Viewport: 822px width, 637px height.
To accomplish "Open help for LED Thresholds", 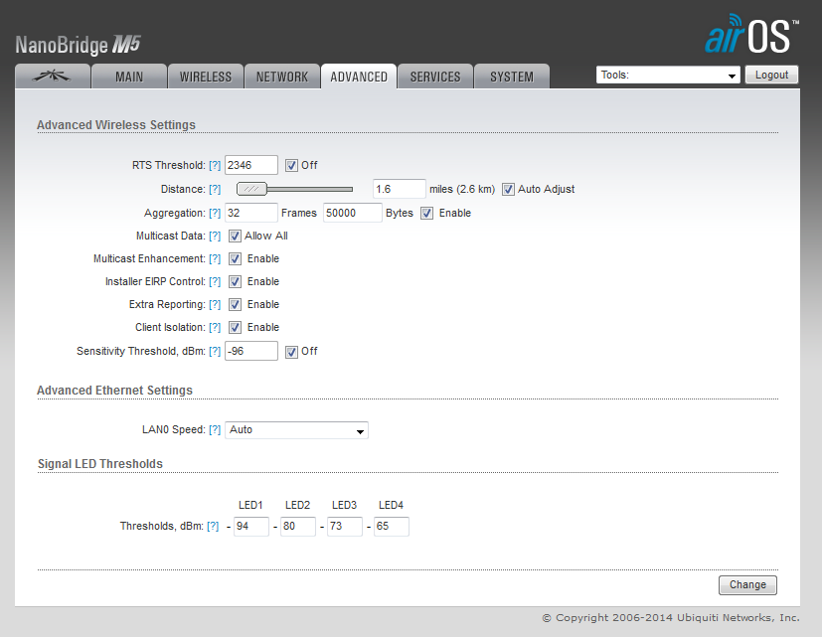I will click(x=213, y=526).
